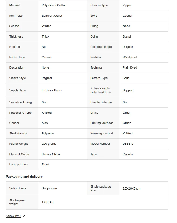Select the Model Number DS8812 value
The image size is (177, 223).
(128, 144)
